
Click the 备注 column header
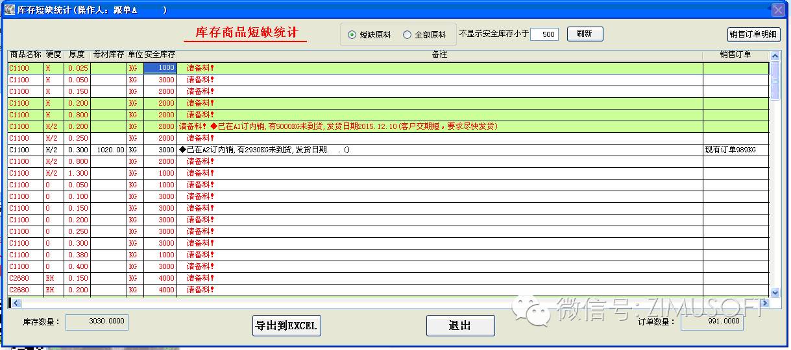(x=439, y=55)
